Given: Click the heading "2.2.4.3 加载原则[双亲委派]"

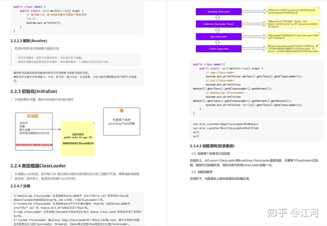Looking at the screenshot, I should coord(212,146).
